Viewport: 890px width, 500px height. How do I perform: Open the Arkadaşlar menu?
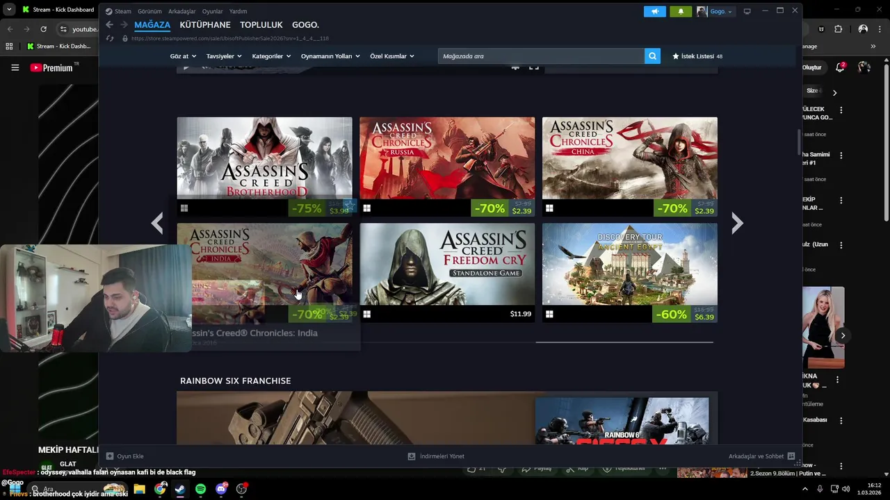pos(182,11)
